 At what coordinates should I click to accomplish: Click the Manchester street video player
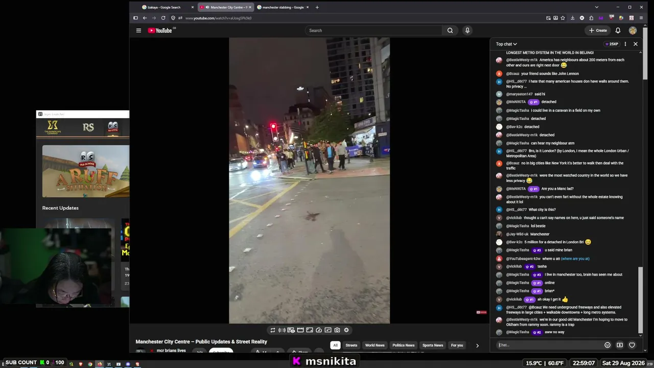tap(309, 180)
